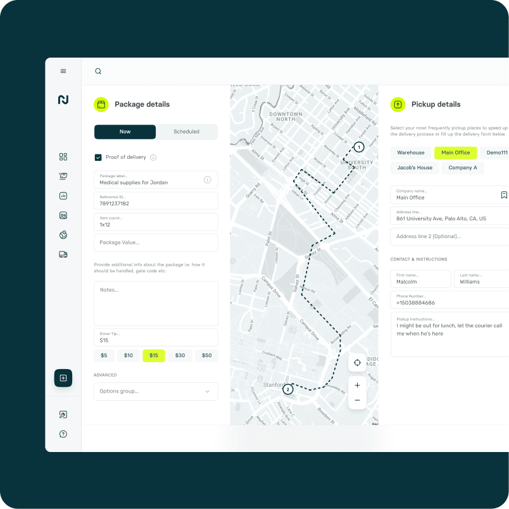Click the search magnifier icon
This screenshot has height=509, width=509.
point(98,71)
